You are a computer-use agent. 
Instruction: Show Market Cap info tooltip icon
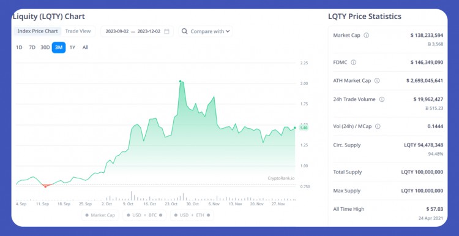click(x=366, y=36)
